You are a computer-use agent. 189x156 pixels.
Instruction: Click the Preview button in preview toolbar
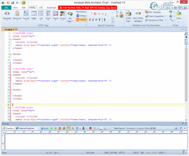point(8,128)
